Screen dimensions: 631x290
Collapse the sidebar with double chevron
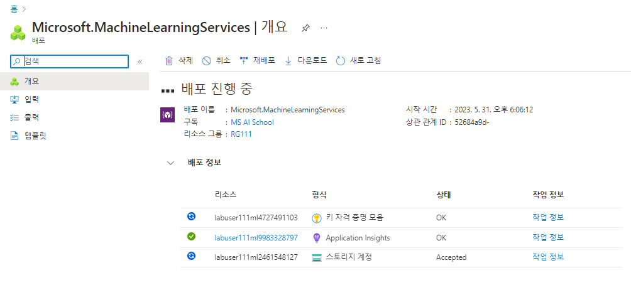click(140, 62)
